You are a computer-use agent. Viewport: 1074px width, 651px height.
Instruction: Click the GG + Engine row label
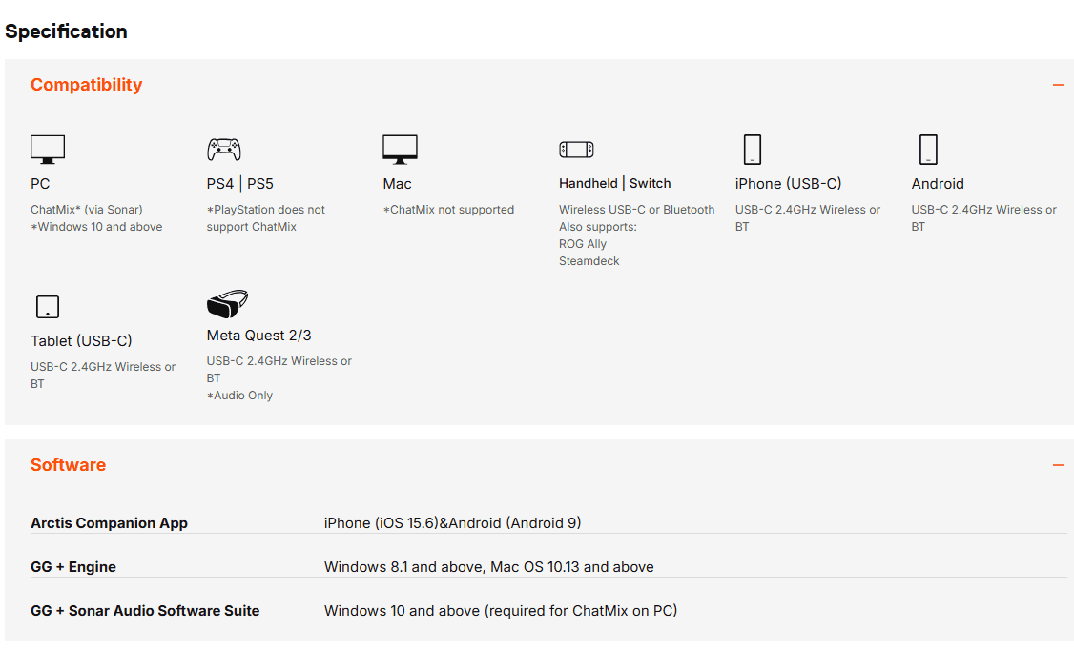73,567
